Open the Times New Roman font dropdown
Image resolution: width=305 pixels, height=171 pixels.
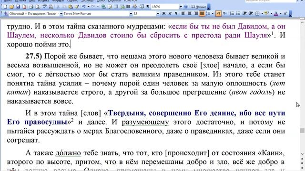click(131, 14)
